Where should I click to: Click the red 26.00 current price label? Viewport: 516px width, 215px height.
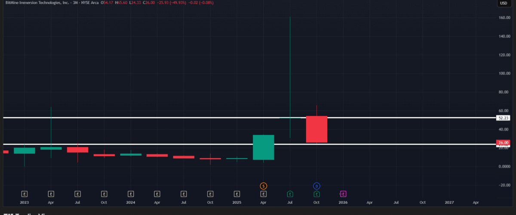(503, 142)
